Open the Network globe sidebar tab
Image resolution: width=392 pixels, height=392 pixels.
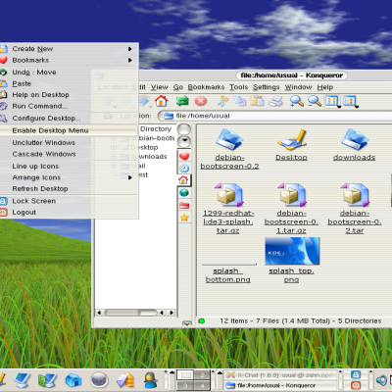pos(184,193)
